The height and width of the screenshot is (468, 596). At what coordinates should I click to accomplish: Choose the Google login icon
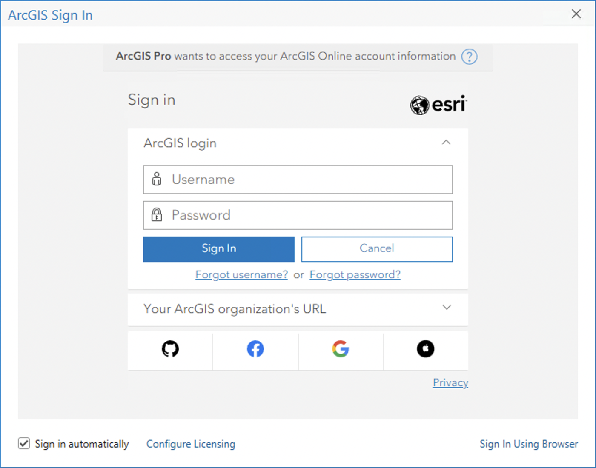pyautogui.click(x=341, y=349)
